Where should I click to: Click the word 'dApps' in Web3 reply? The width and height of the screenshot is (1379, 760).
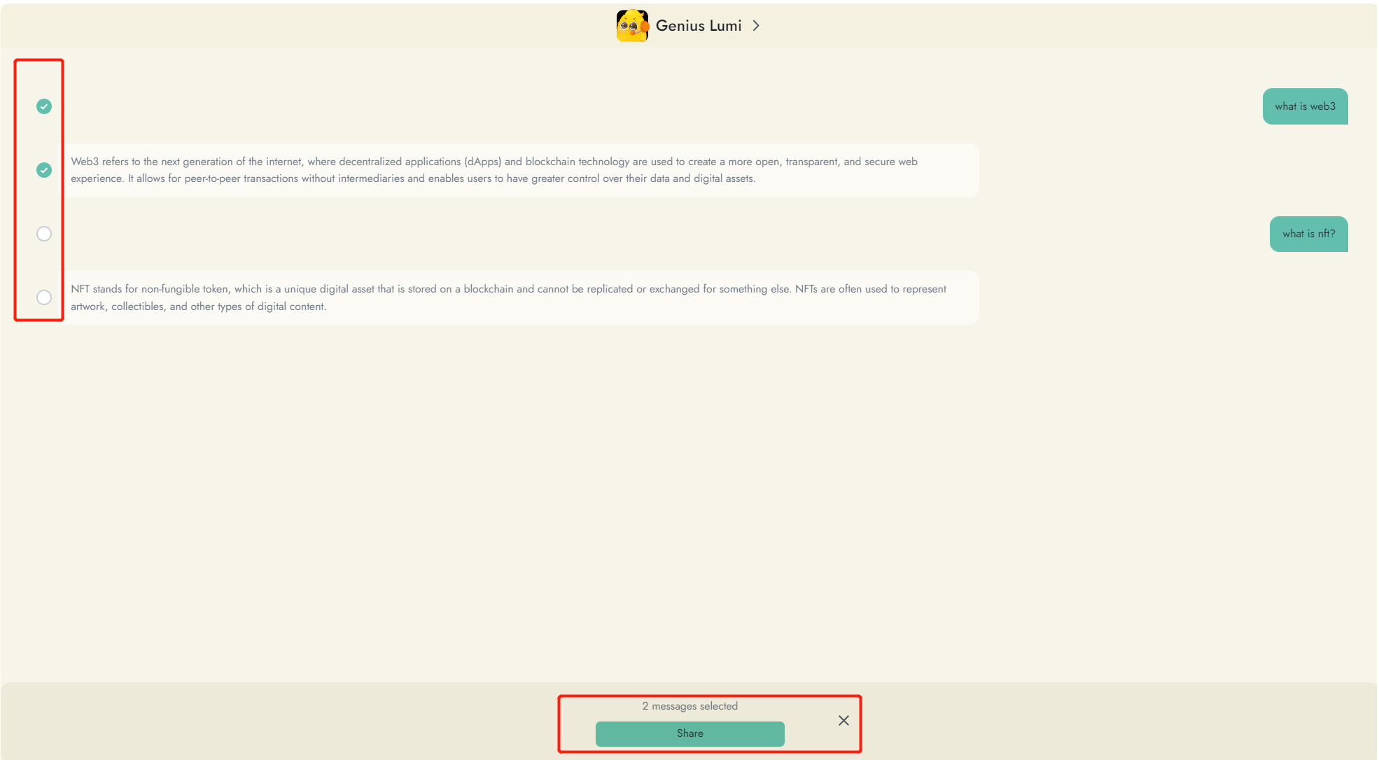pos(482,162)
